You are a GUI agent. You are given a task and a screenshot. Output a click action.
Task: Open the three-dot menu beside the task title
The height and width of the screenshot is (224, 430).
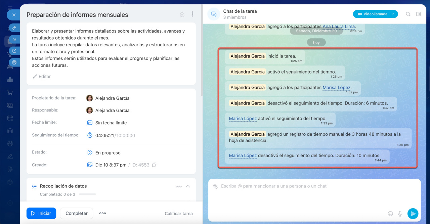(x=192, y=14)
